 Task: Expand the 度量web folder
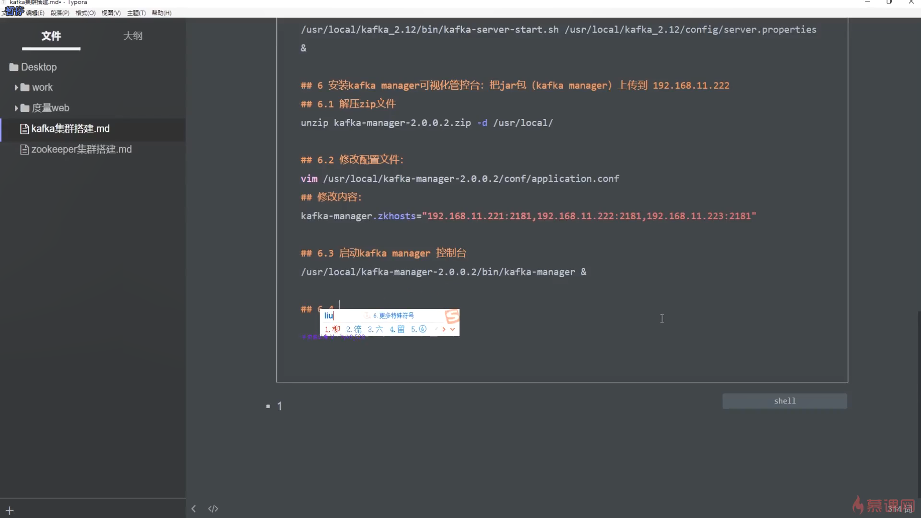16,108
